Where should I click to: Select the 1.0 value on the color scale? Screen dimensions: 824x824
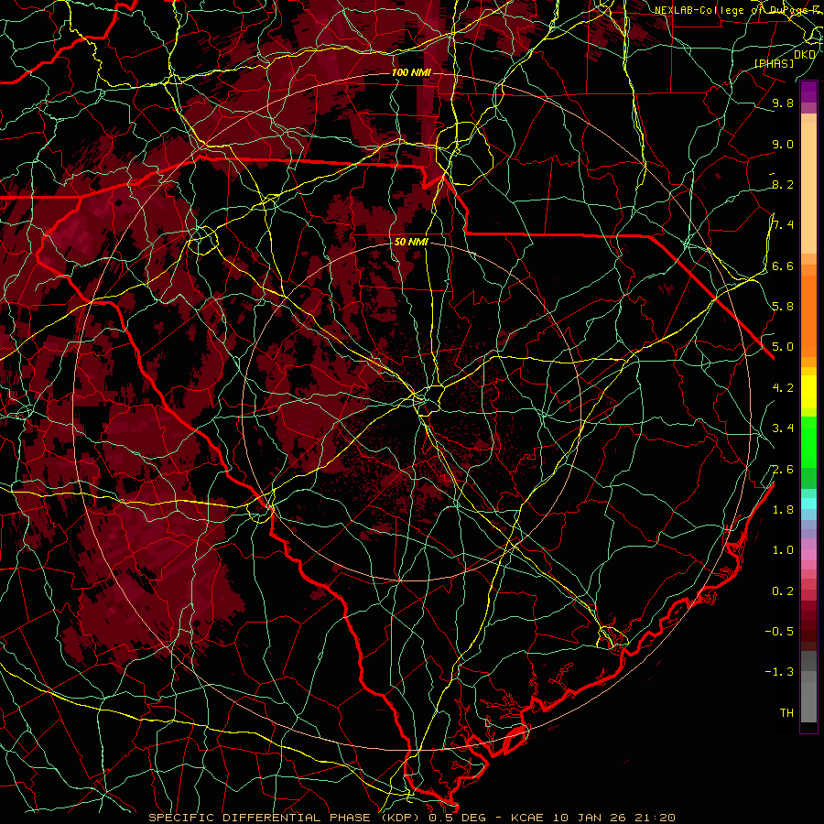[x=783, y=550]
